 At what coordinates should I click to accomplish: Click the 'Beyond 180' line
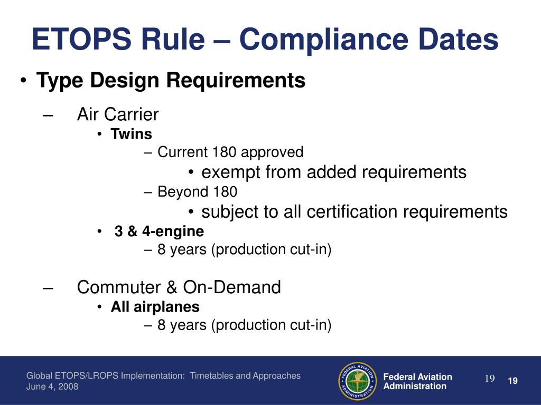click(198, 192)
